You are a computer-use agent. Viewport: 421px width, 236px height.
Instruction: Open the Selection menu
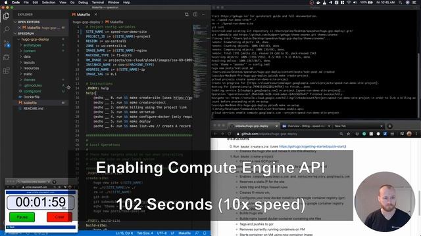click(x=49, y=3)
